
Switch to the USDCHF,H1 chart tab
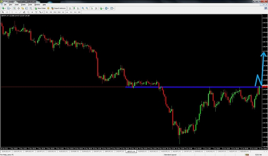point(18,151)
